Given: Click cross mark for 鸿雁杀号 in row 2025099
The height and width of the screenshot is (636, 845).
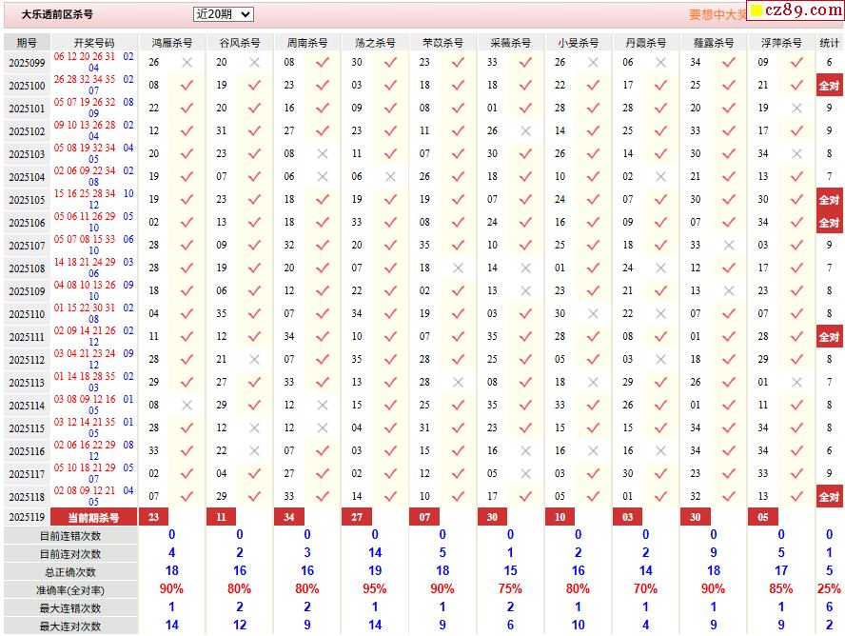Looking at the screenshot, I should coord(187,63).
